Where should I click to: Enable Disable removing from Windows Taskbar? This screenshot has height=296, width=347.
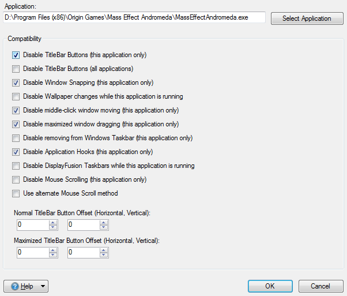point(16,138)
